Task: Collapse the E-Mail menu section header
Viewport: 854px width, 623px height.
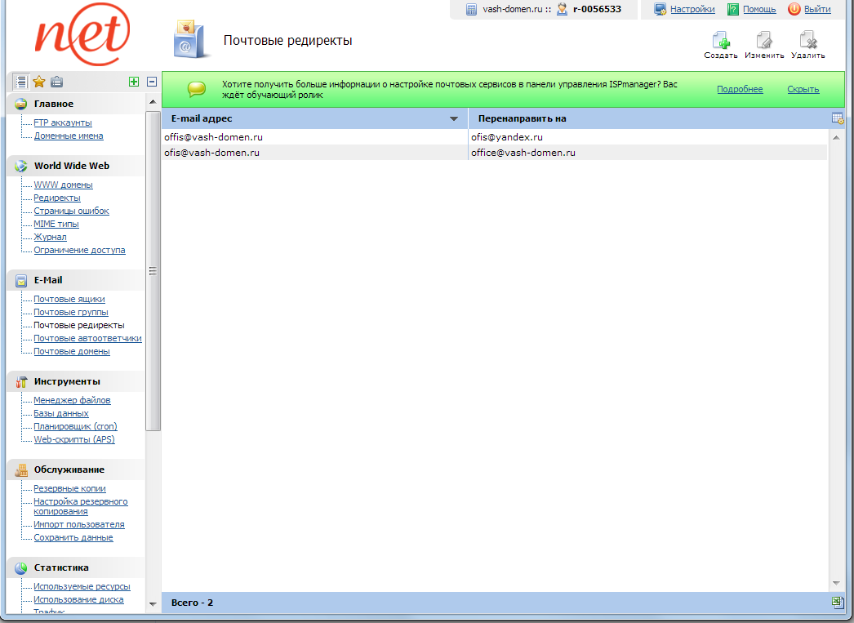Action: [x=47, y=280]
